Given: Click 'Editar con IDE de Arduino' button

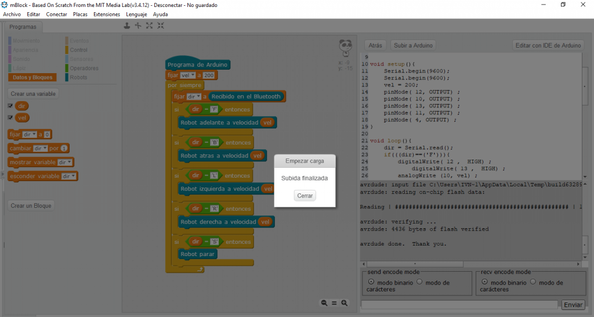Looking at the screenshot, I should point(548,45).
